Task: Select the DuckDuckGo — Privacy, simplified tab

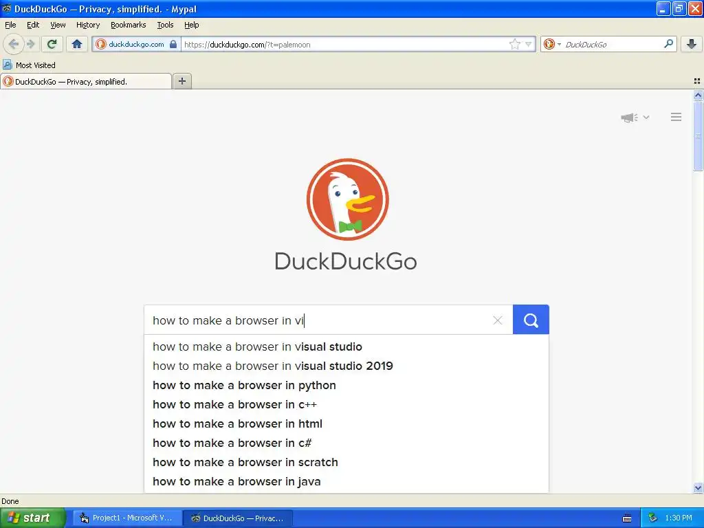Action: [x=86, y=81]
